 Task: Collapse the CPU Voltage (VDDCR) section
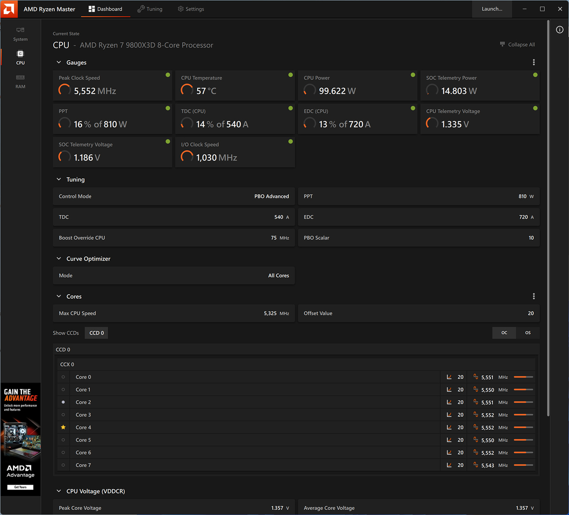coord(59,491)
